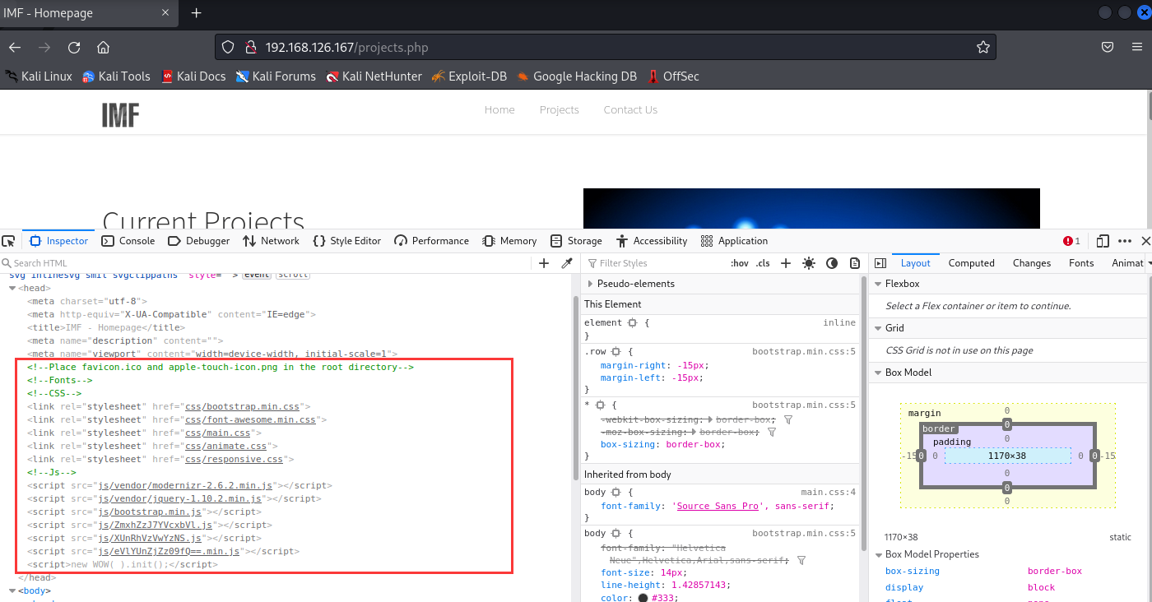Collapse the Grid section

pyautogui.click(x=878, y=328)
